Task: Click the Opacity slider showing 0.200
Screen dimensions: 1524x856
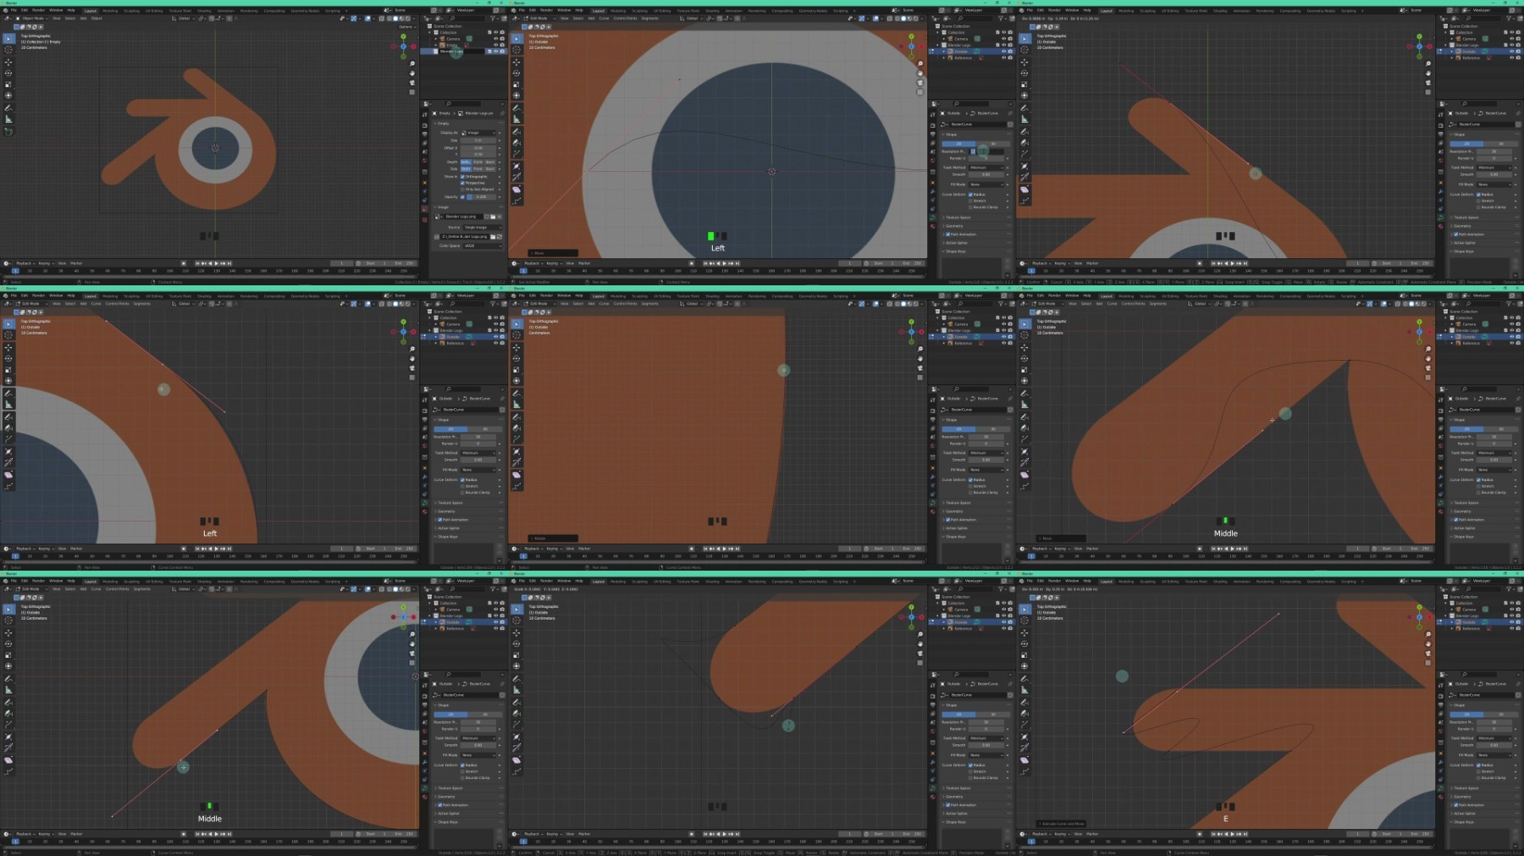Action: coord(481,197)
